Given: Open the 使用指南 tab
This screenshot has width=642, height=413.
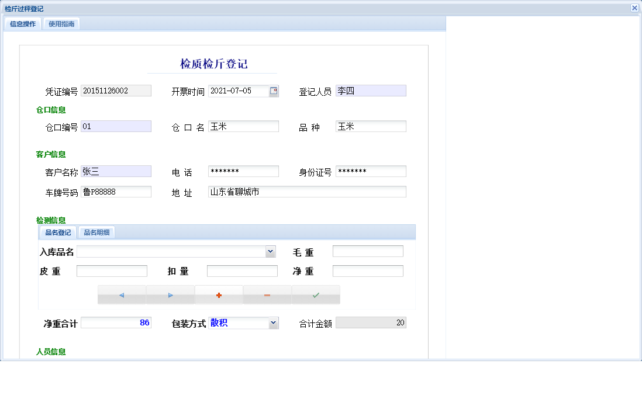Looking at the screenshot, I should (61, 23).
